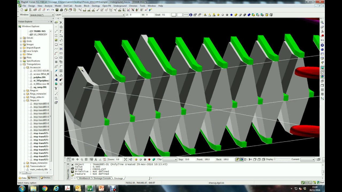The image size is (342, 192).
Task: Toggle the green check icon in the status bar
Action: (303, 183)
